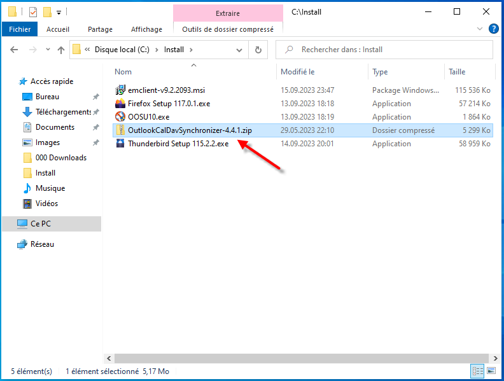Open the Outils de dossier compressé tab
Viewport: 504px width, 381px height.
point(228,29)
